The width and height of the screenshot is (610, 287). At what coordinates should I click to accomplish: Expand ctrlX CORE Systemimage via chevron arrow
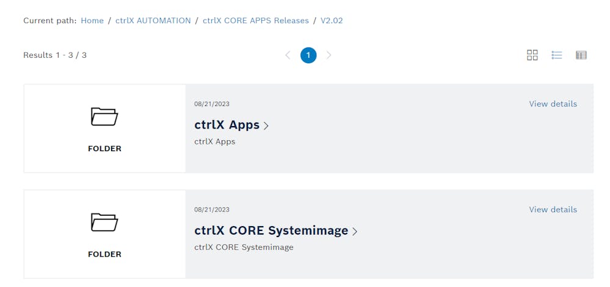(x=355, y=232)
